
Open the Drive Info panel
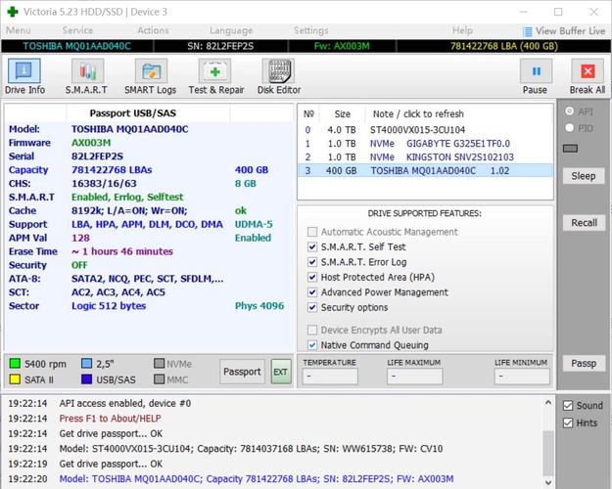24,76
